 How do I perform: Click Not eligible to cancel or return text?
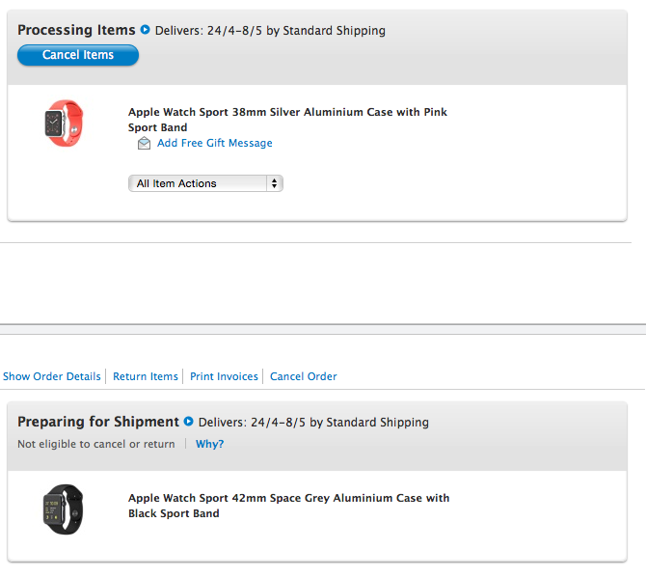tap(96, 444)
